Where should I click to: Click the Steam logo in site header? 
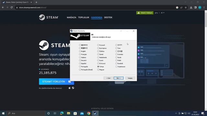[49, 17]
